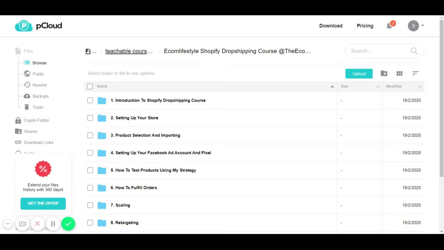Check the box for 7. Scaling
The width and height of the screenshot is (444, 250).
[x=90, y=205]
